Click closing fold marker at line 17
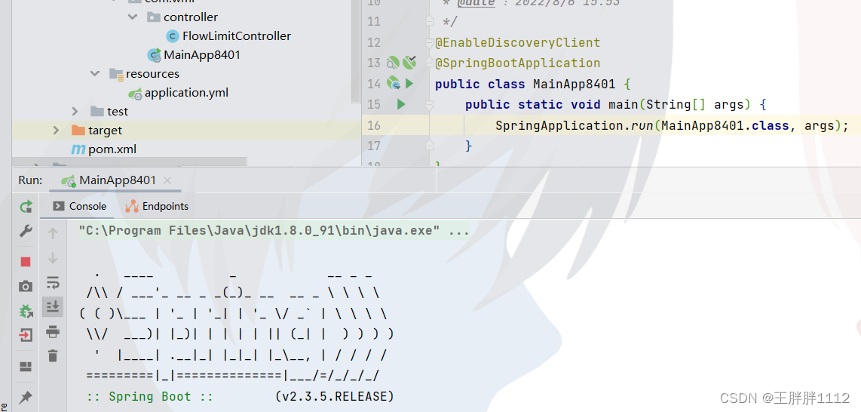Screen dimensions: 861x412 tap(430, 146)
